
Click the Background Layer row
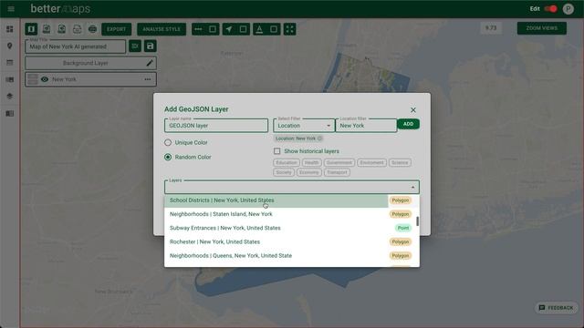90,63
